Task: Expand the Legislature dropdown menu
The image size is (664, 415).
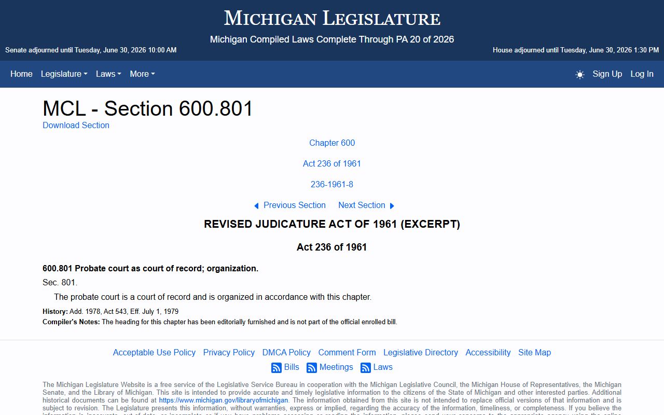Action: click(x=64, y=74)
